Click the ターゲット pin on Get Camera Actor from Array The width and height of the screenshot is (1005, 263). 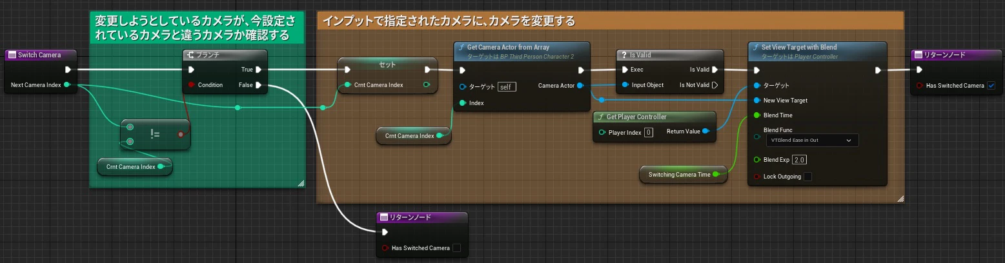point(463,86)
